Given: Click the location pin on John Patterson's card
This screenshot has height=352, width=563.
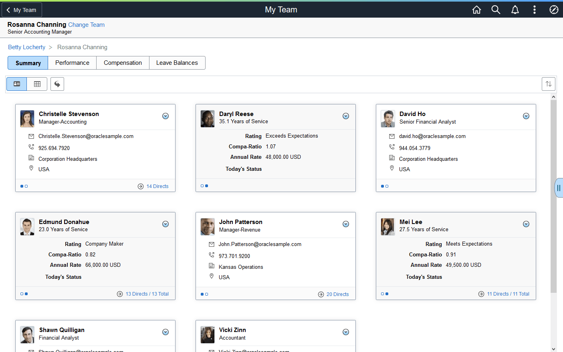Looking at the screenshot, I should pyautogui.click(x=212, y=276).
